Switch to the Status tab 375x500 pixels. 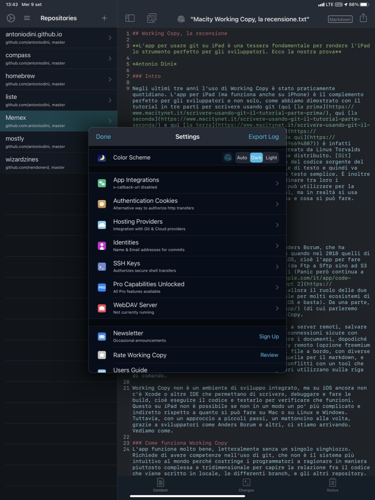[332, 485]
